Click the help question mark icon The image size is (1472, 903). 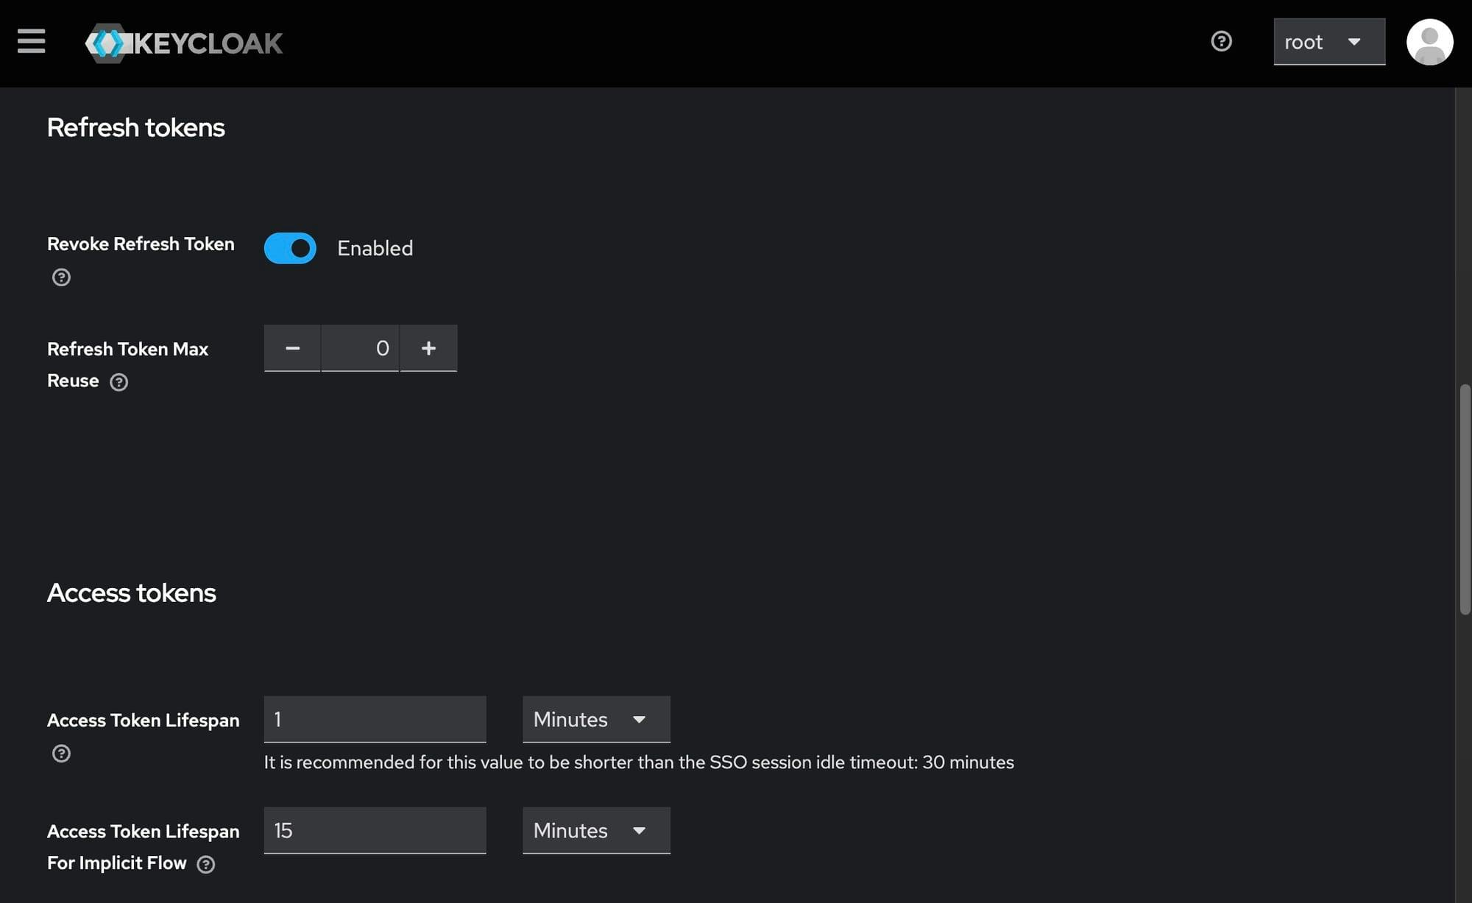point(1221,41)
